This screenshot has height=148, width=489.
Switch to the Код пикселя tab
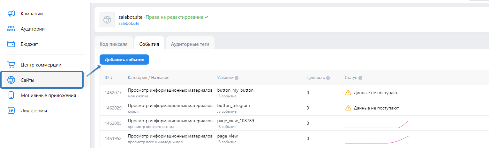click(114, 44)
